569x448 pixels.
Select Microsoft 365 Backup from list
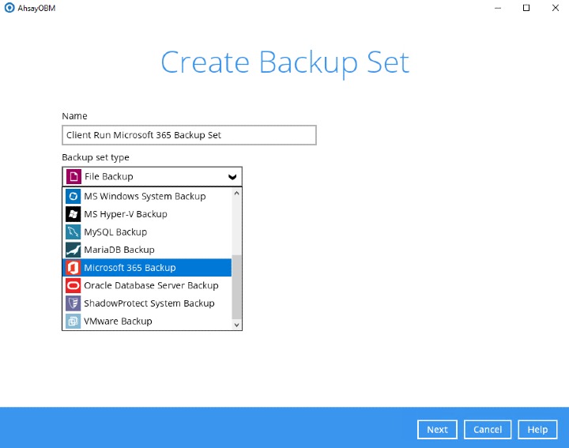130,268
